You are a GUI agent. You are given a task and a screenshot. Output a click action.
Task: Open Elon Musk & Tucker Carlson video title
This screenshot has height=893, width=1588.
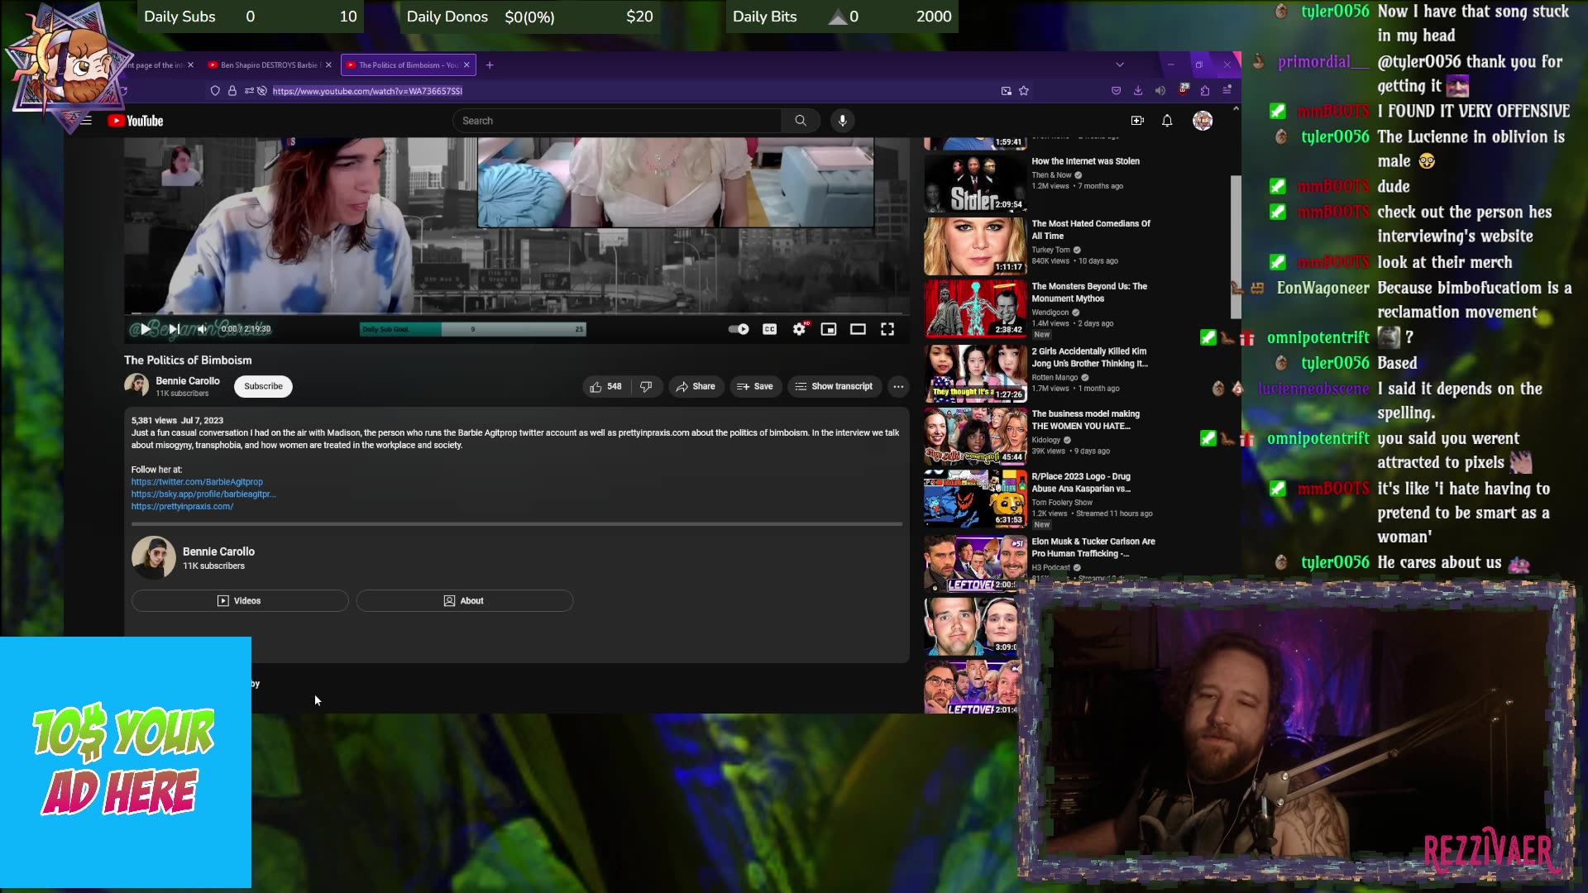[x=1093, y=547]
